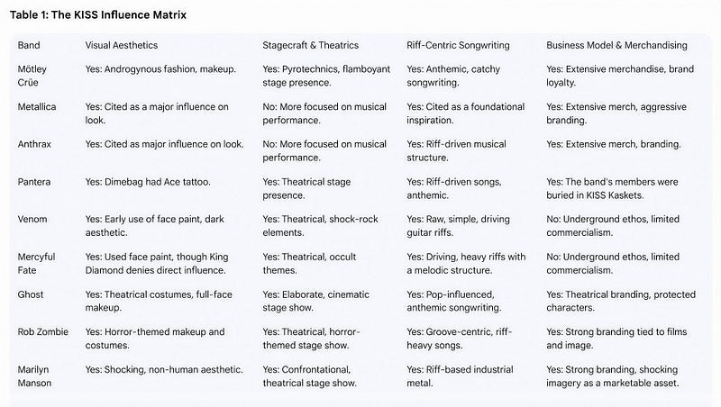The width and height of the screenshot is (721, 407).
Task: Click the 'Ghost' band name cell
Action: (31, 294)
